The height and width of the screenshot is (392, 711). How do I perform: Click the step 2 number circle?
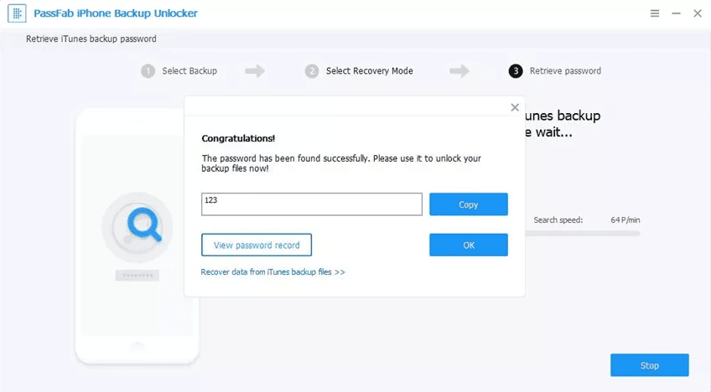coord(312,71)
